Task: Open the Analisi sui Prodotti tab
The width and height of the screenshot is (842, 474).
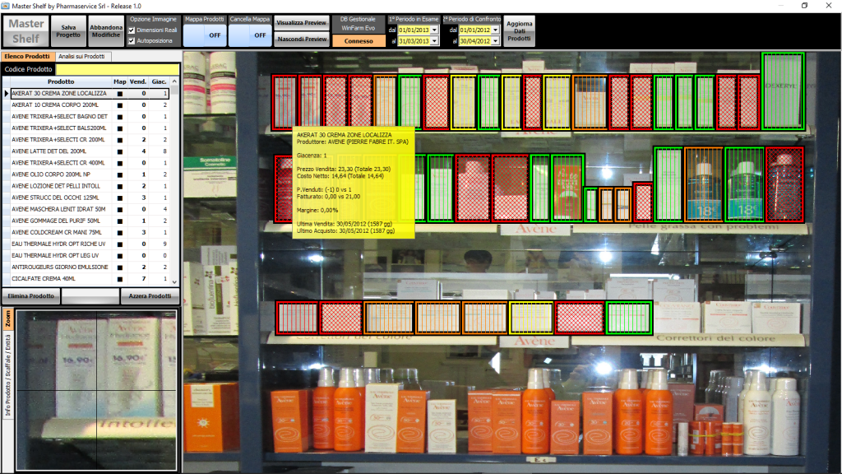Action: (x=81, y=57)
